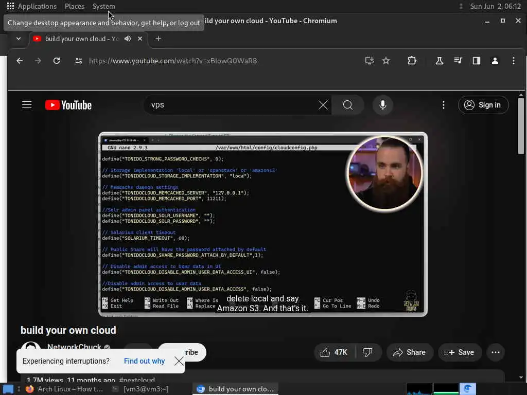Open a new browser tab
Screen dimensions: 527x395
coord(159,39)
